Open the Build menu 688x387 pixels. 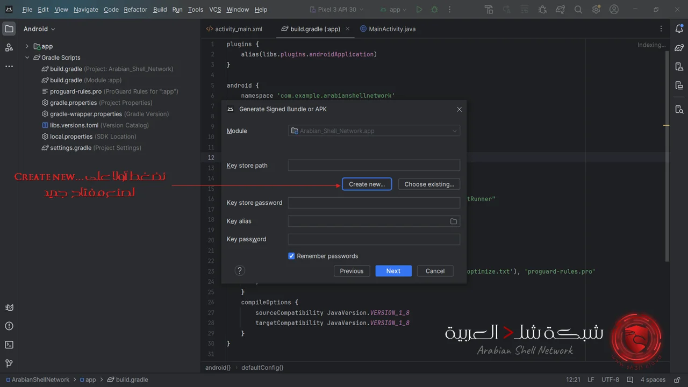tap(160, 10)
